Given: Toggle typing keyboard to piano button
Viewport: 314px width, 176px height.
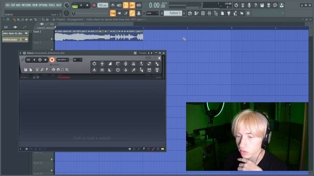Looking at the screenshot, I should pos(113,13).
